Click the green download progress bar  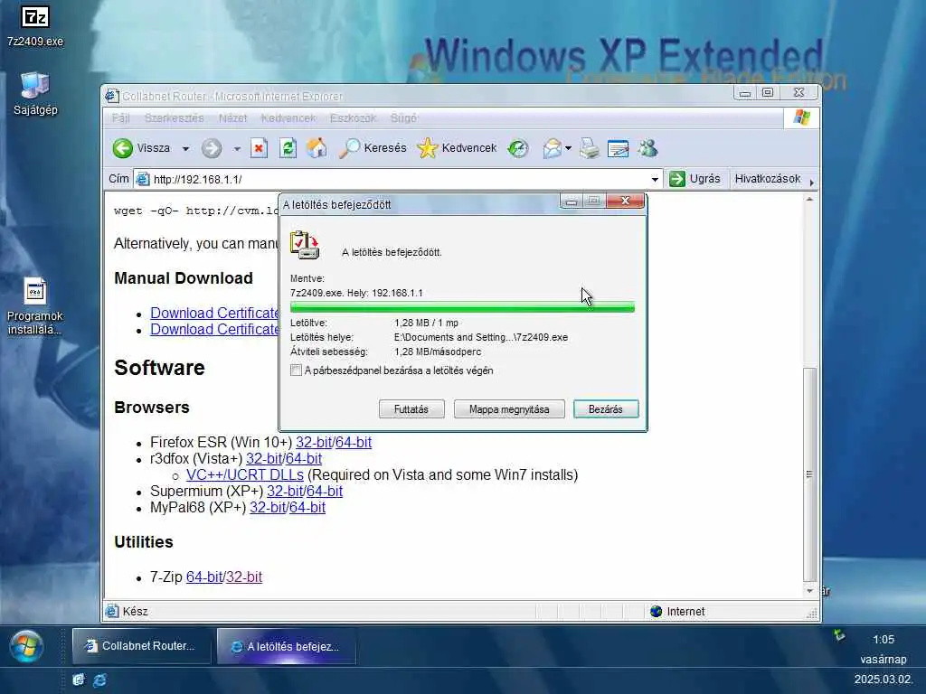click(x=462, y=307)
